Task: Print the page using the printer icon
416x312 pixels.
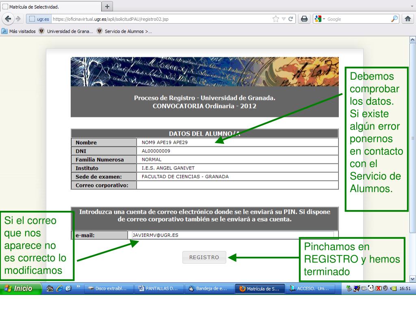Action: [x=304, y=19]
